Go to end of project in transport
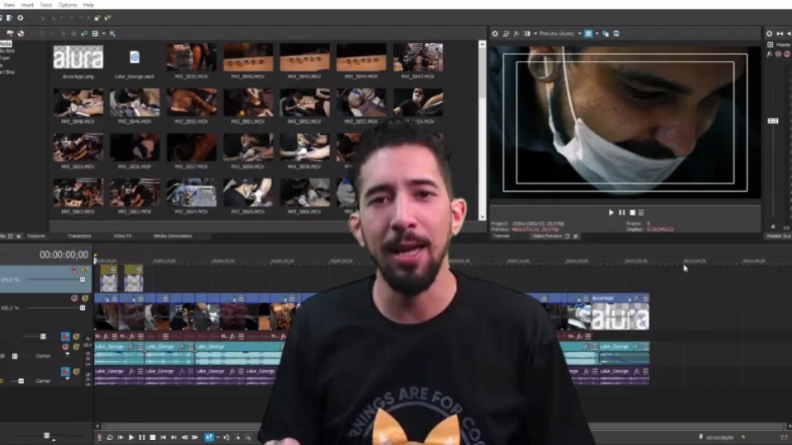792x445 pixels. [x=174, y=438]
